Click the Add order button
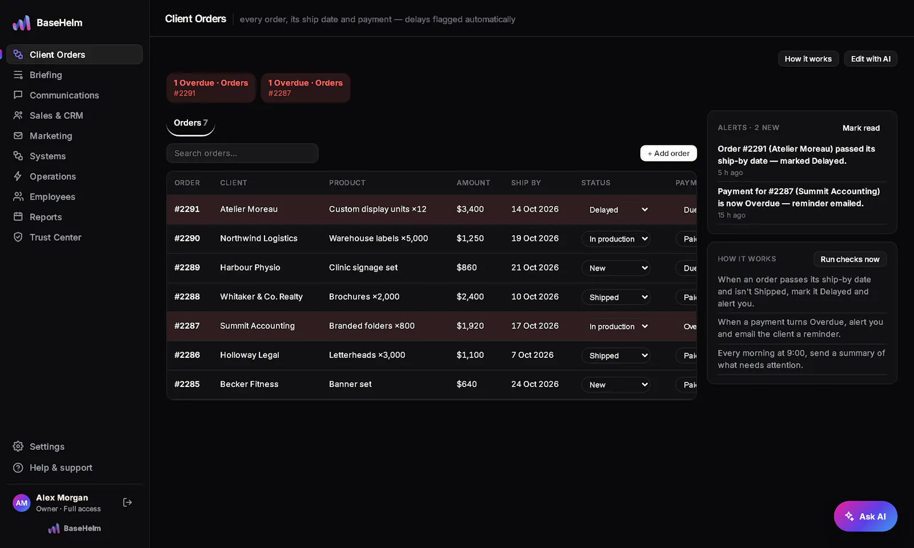Image resolution: width=914 pixels, height=548 pixels. tap(668, 153)
